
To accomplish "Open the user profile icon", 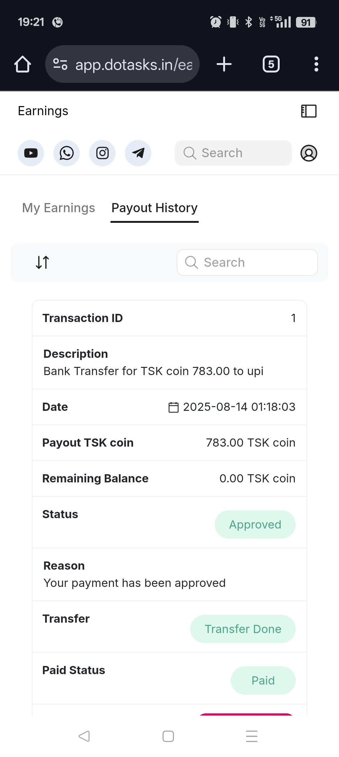I will point(309,153).
